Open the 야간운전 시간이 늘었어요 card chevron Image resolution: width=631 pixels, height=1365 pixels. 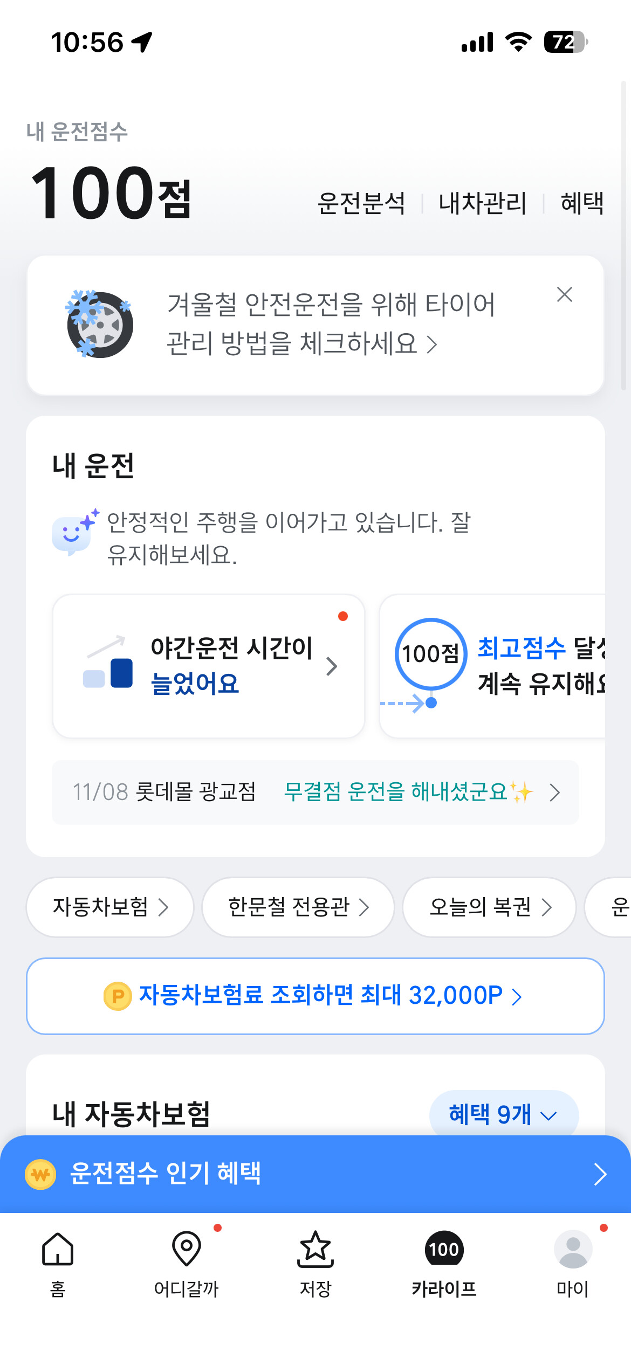[x=332, y=667]
